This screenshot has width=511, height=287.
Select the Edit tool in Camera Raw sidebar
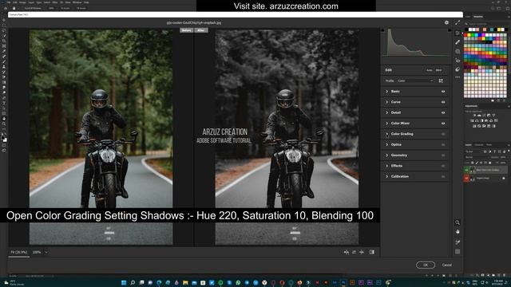click(458, 33)
